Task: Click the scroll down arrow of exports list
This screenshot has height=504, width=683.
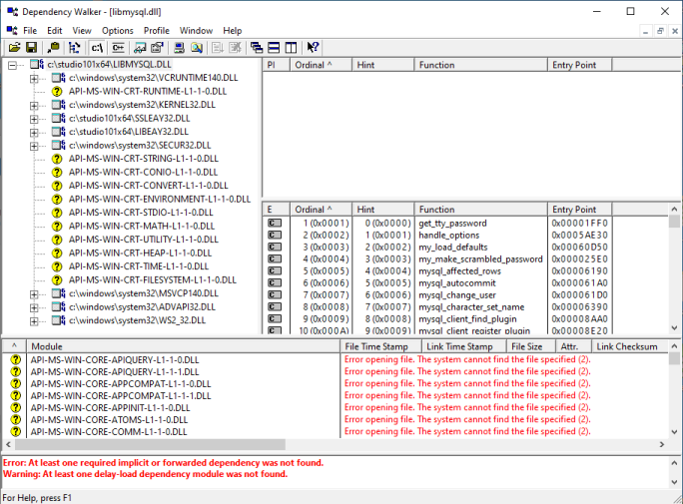Action: [x=674, y=328]
